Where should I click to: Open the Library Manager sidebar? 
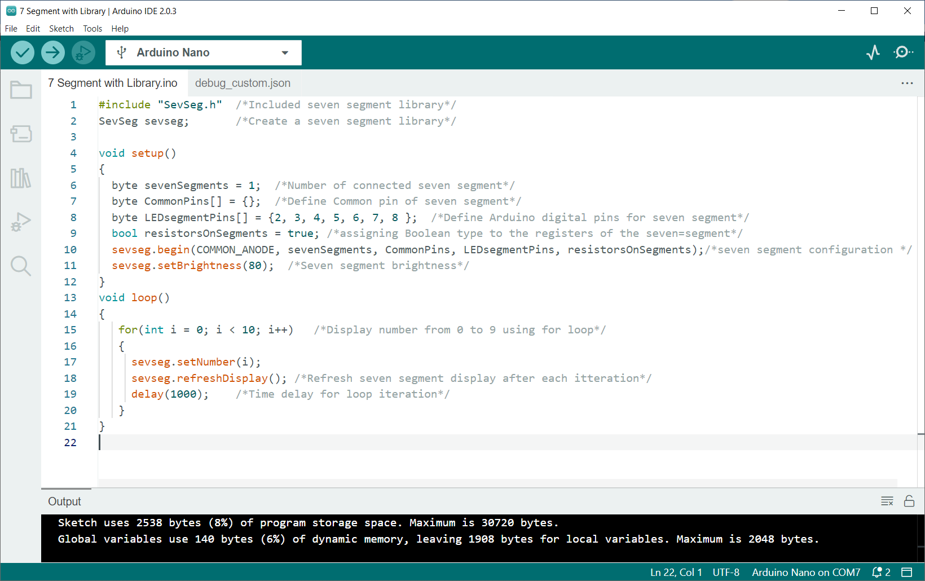[x=21, y=178]
